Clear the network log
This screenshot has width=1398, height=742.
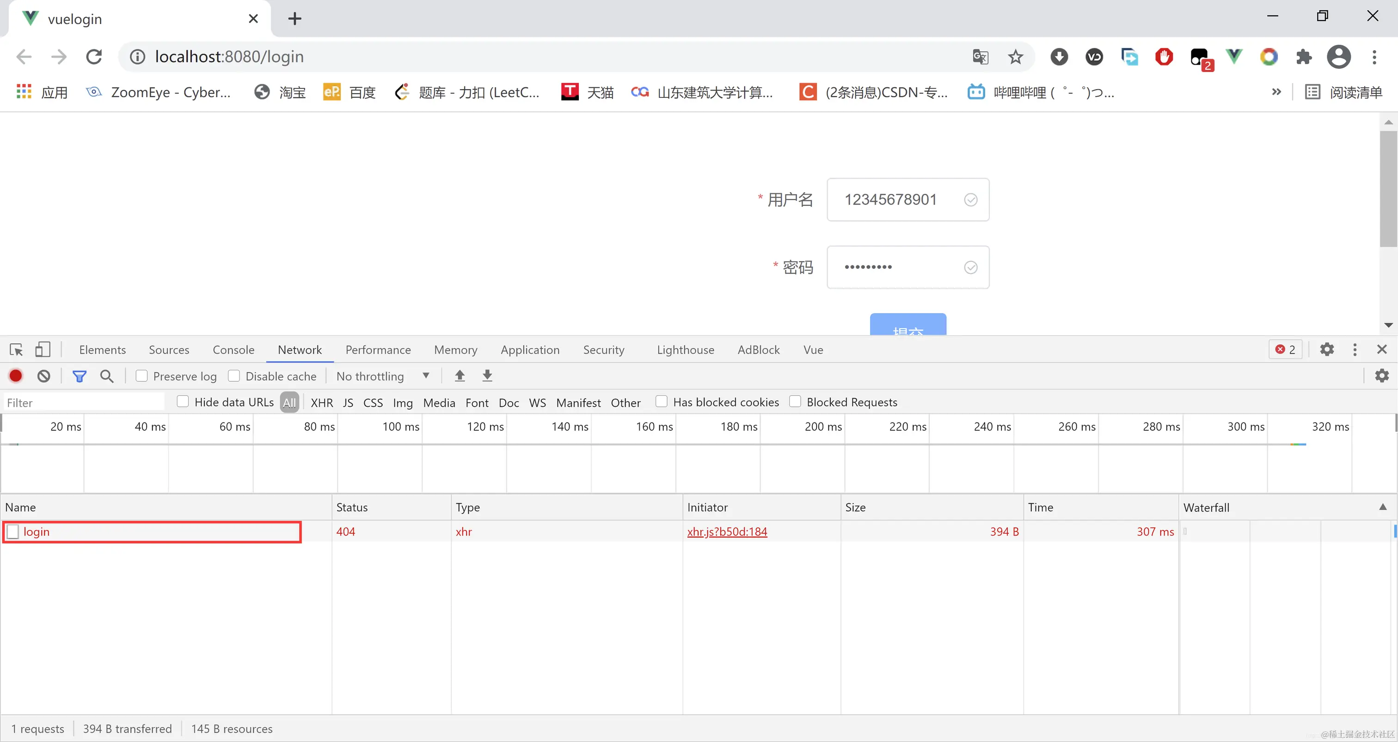click(x=43, y=375)
